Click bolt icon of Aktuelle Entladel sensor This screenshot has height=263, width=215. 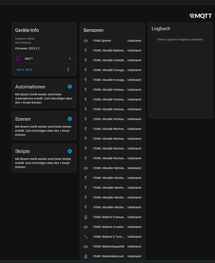point(86,60)
